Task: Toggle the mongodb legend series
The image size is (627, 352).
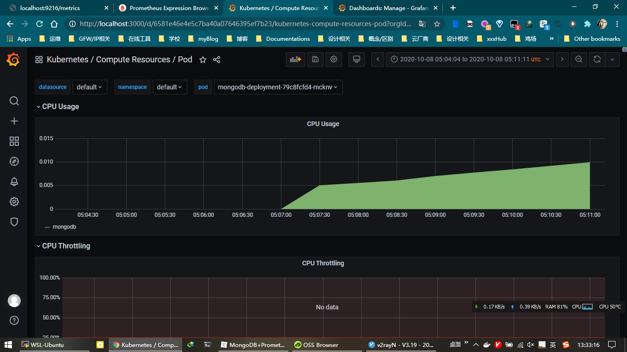Action: (64, 227)
